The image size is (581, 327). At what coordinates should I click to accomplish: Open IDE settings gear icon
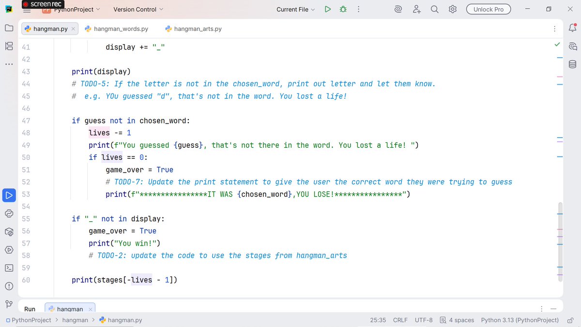[x=453, y=9]
